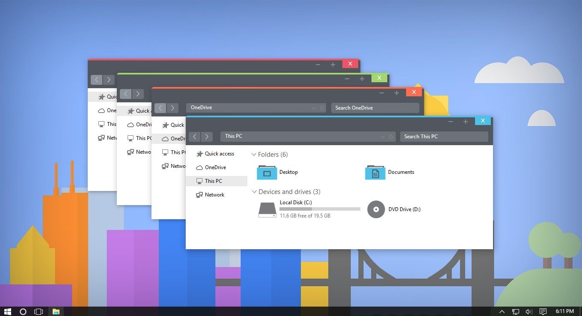This screenshot has width=582, height=316.
Task: Go back in the red-accented window
Action: coord(96,80)
